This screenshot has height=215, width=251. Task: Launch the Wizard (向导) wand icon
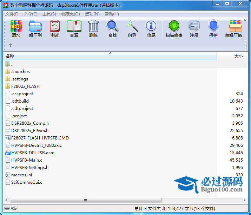132,26
